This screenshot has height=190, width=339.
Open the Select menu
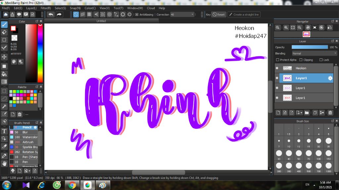[60, 8]
